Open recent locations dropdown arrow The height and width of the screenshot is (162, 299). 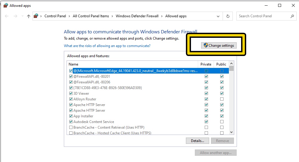22,16
